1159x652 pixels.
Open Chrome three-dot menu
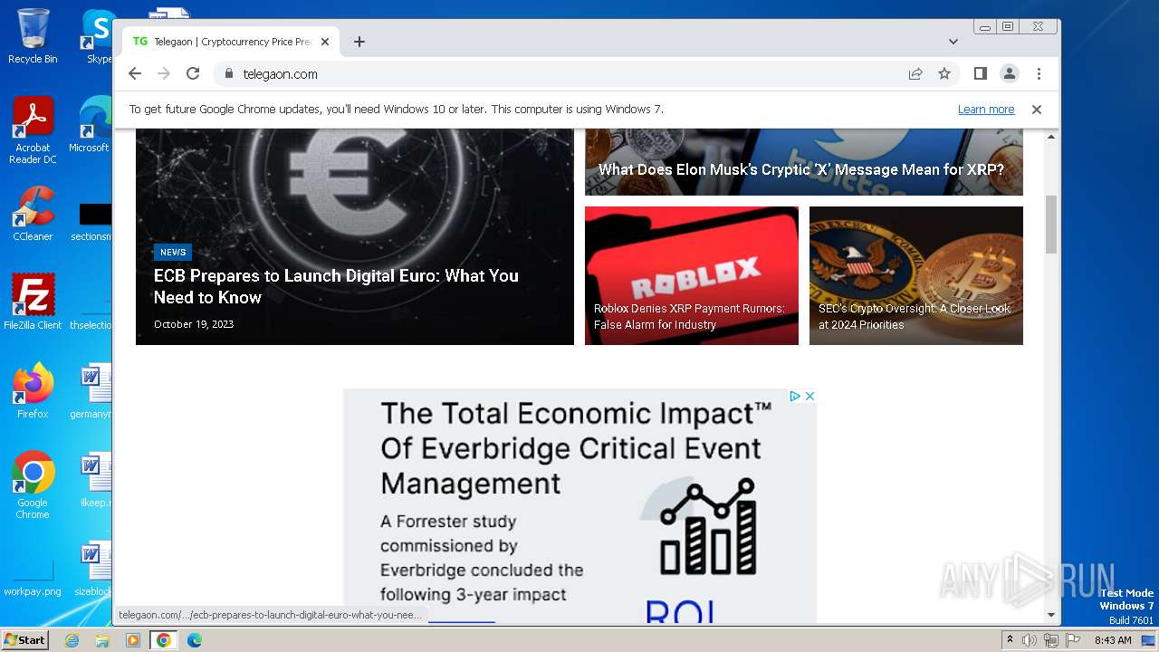1039,74
